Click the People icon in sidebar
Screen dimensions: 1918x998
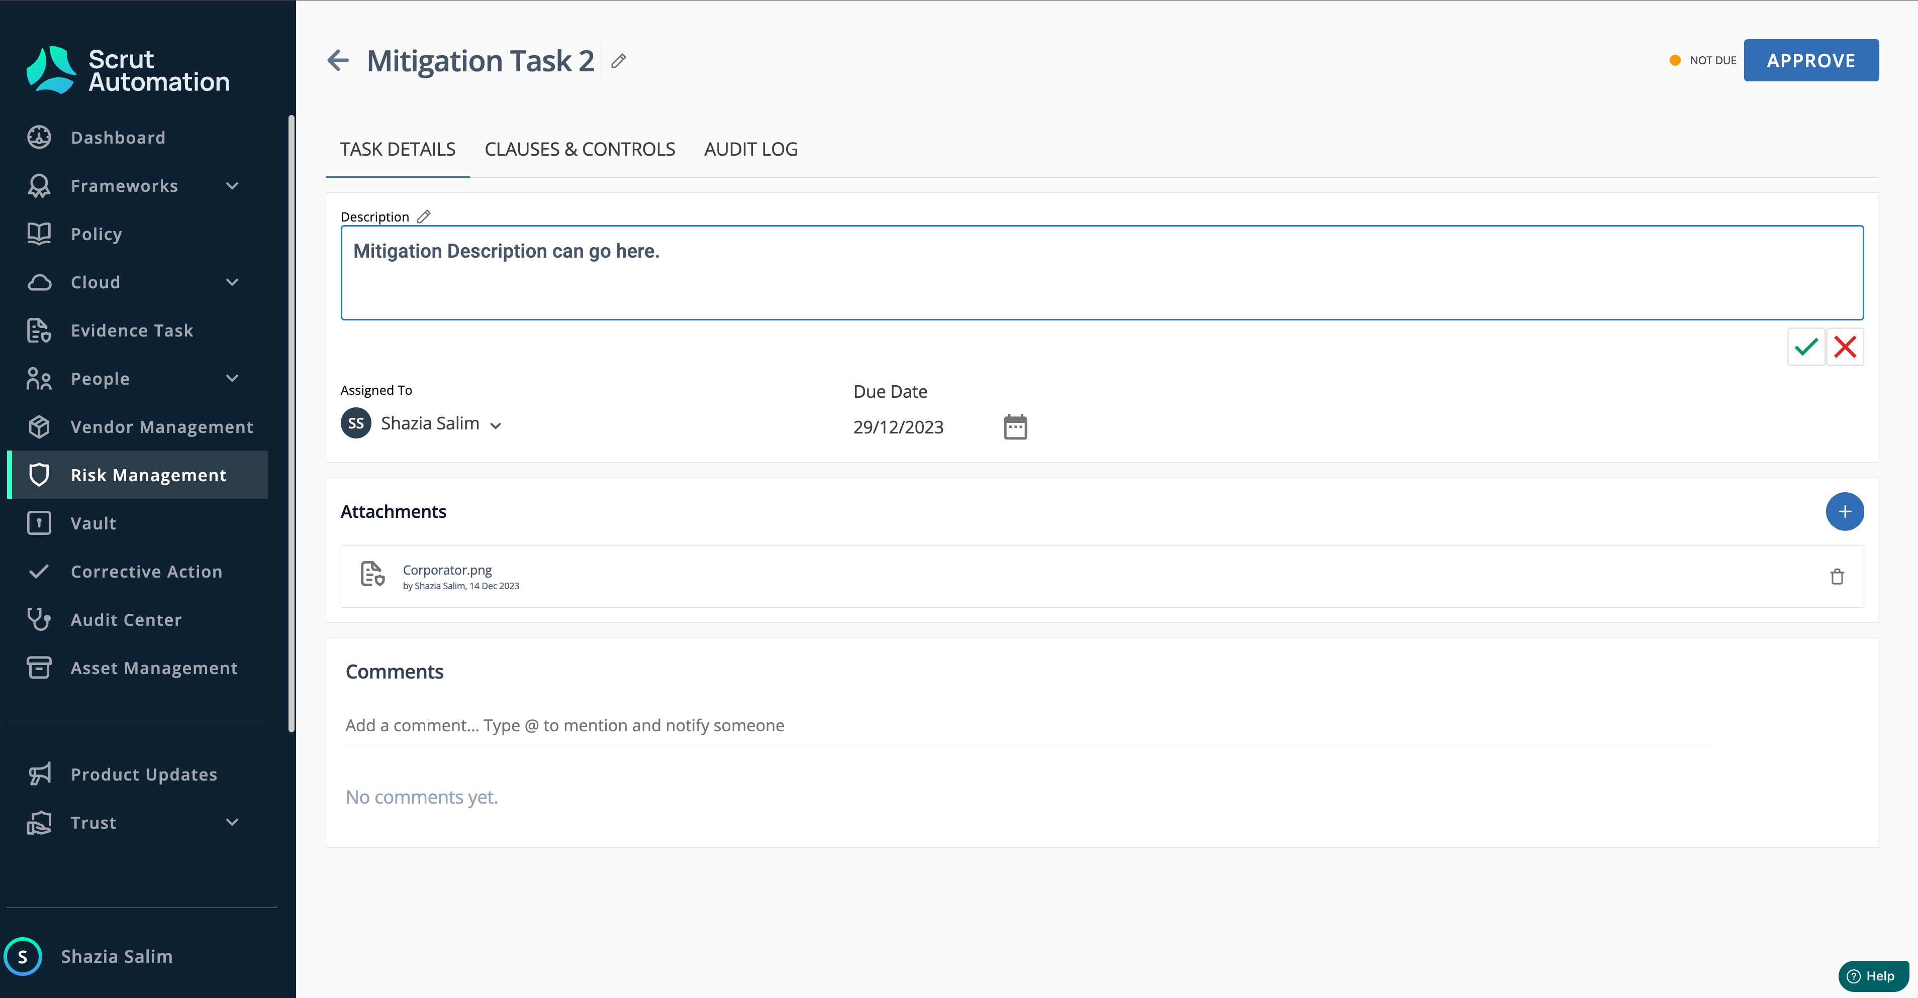point(40,378)
